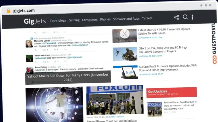Click the Guestpost chain-link logo icon
Viewport: 218px width, 122px height.
click(x=214, y=60)
